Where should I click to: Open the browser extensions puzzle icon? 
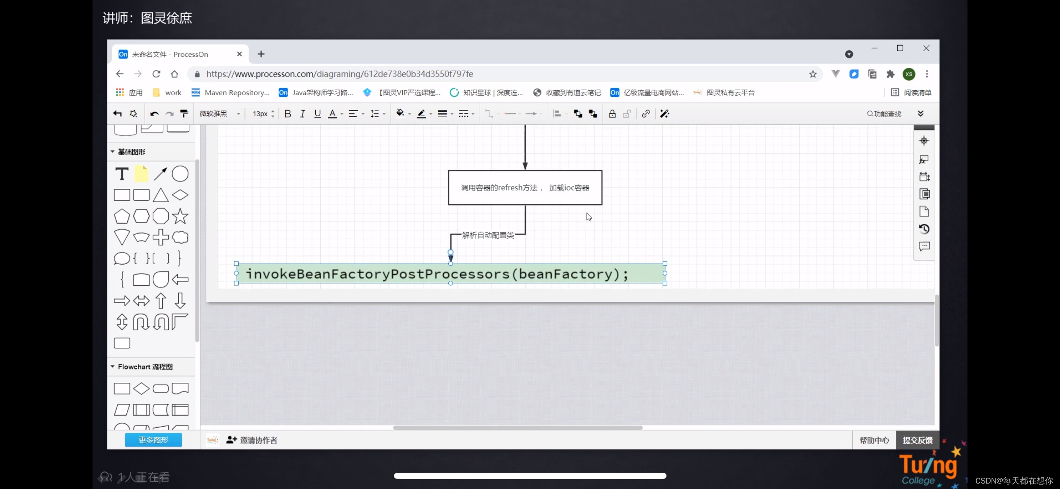[x=890, y=74]
